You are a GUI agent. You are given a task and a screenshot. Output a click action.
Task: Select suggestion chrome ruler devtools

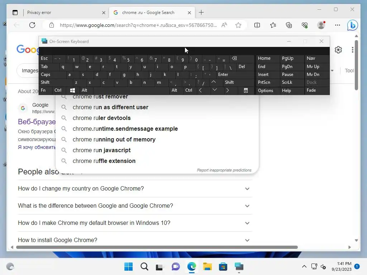(x=157, y=118)
